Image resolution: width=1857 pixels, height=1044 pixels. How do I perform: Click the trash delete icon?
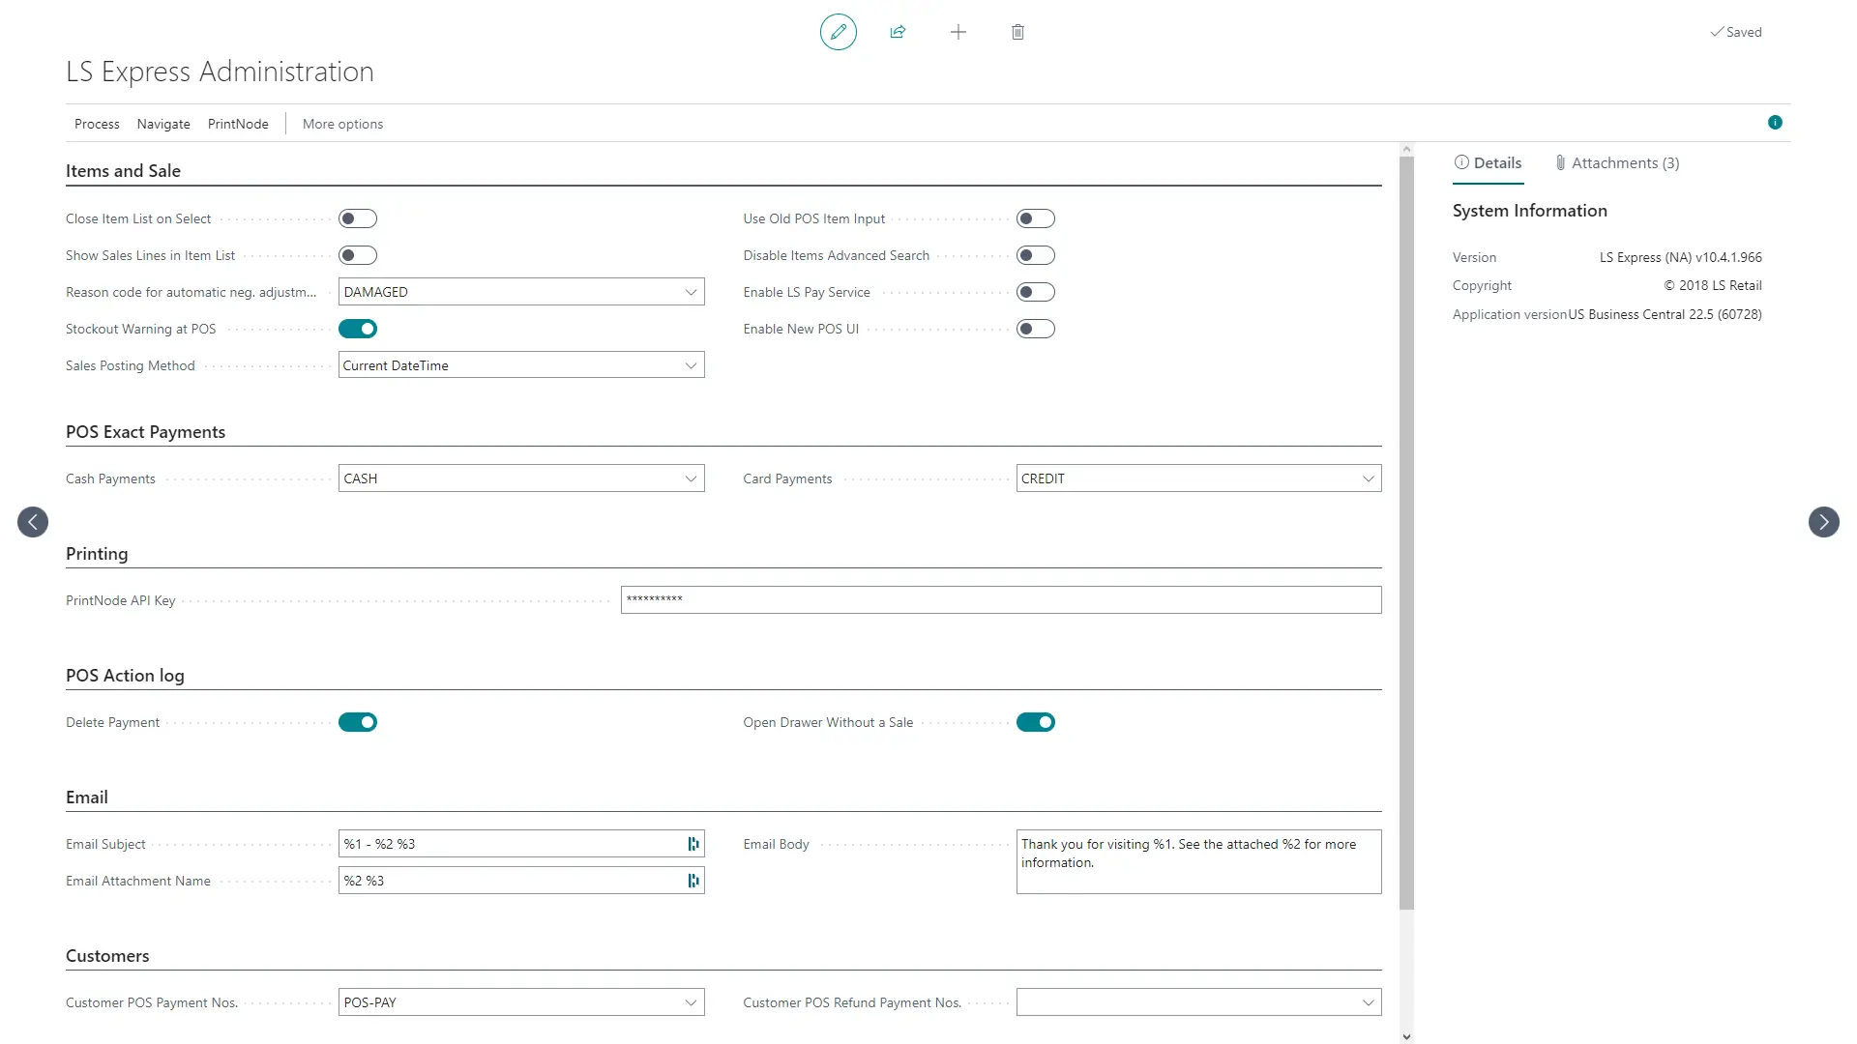1017,32
